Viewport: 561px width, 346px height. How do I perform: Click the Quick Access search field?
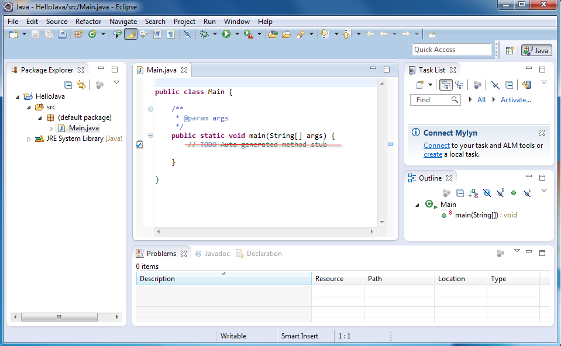point(452,50)
